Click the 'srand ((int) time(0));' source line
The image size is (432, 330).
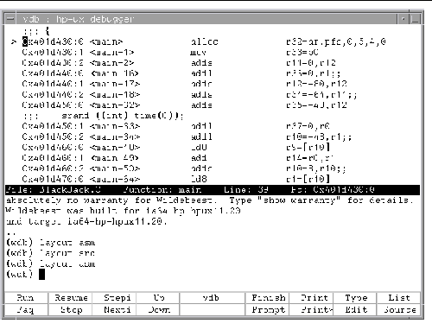[x=123, y=116]
